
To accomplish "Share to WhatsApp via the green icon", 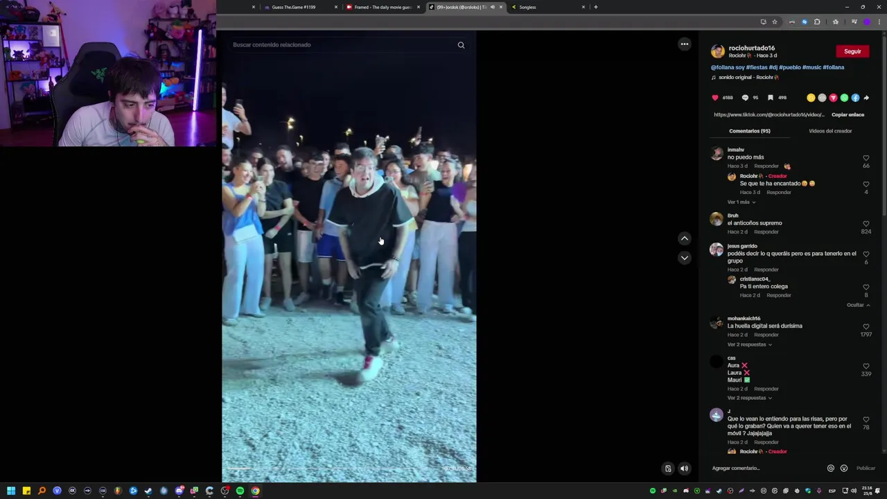I will click(x=844, y=98).
